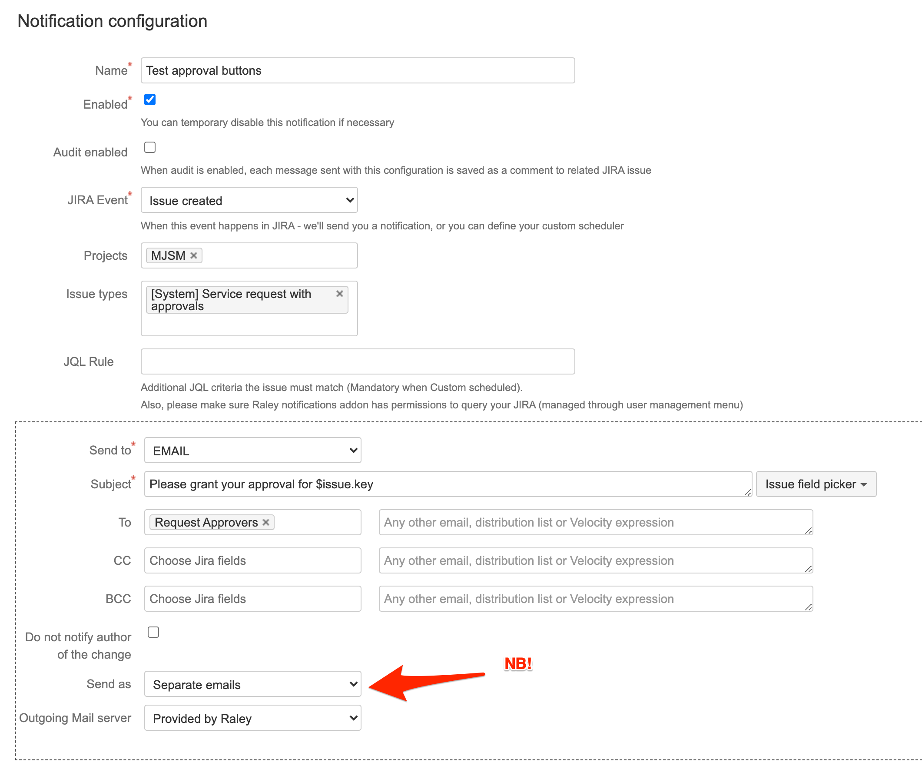Open the JIRA Event dropdown
This screenshot has width=922, height=769.
pos(249,200)
